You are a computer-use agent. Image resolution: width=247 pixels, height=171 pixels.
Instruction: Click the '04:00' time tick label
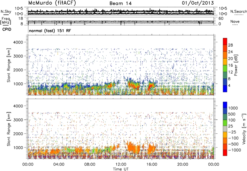[x=59, y=165]
